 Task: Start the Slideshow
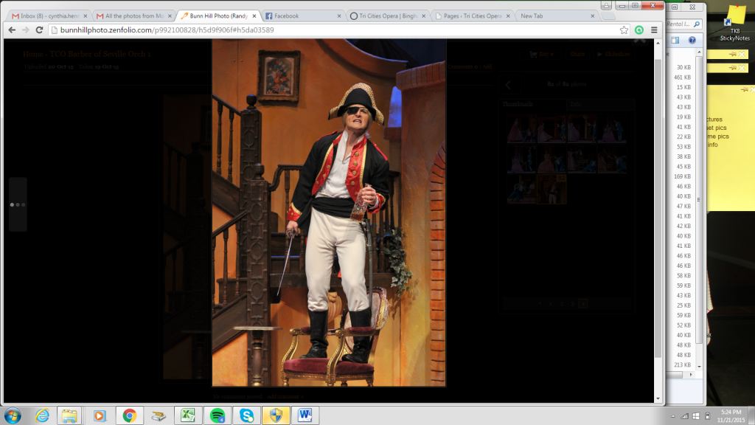pyautogui.click(x=616, y=54)
